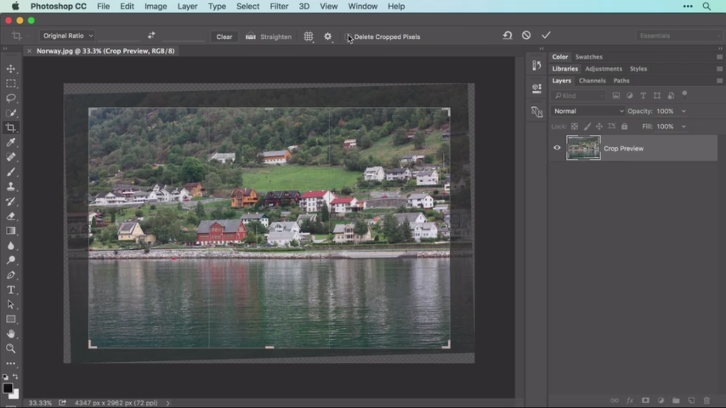Click the Straighten button
Screen dimensions: 726x408
(x=269, y=37)
